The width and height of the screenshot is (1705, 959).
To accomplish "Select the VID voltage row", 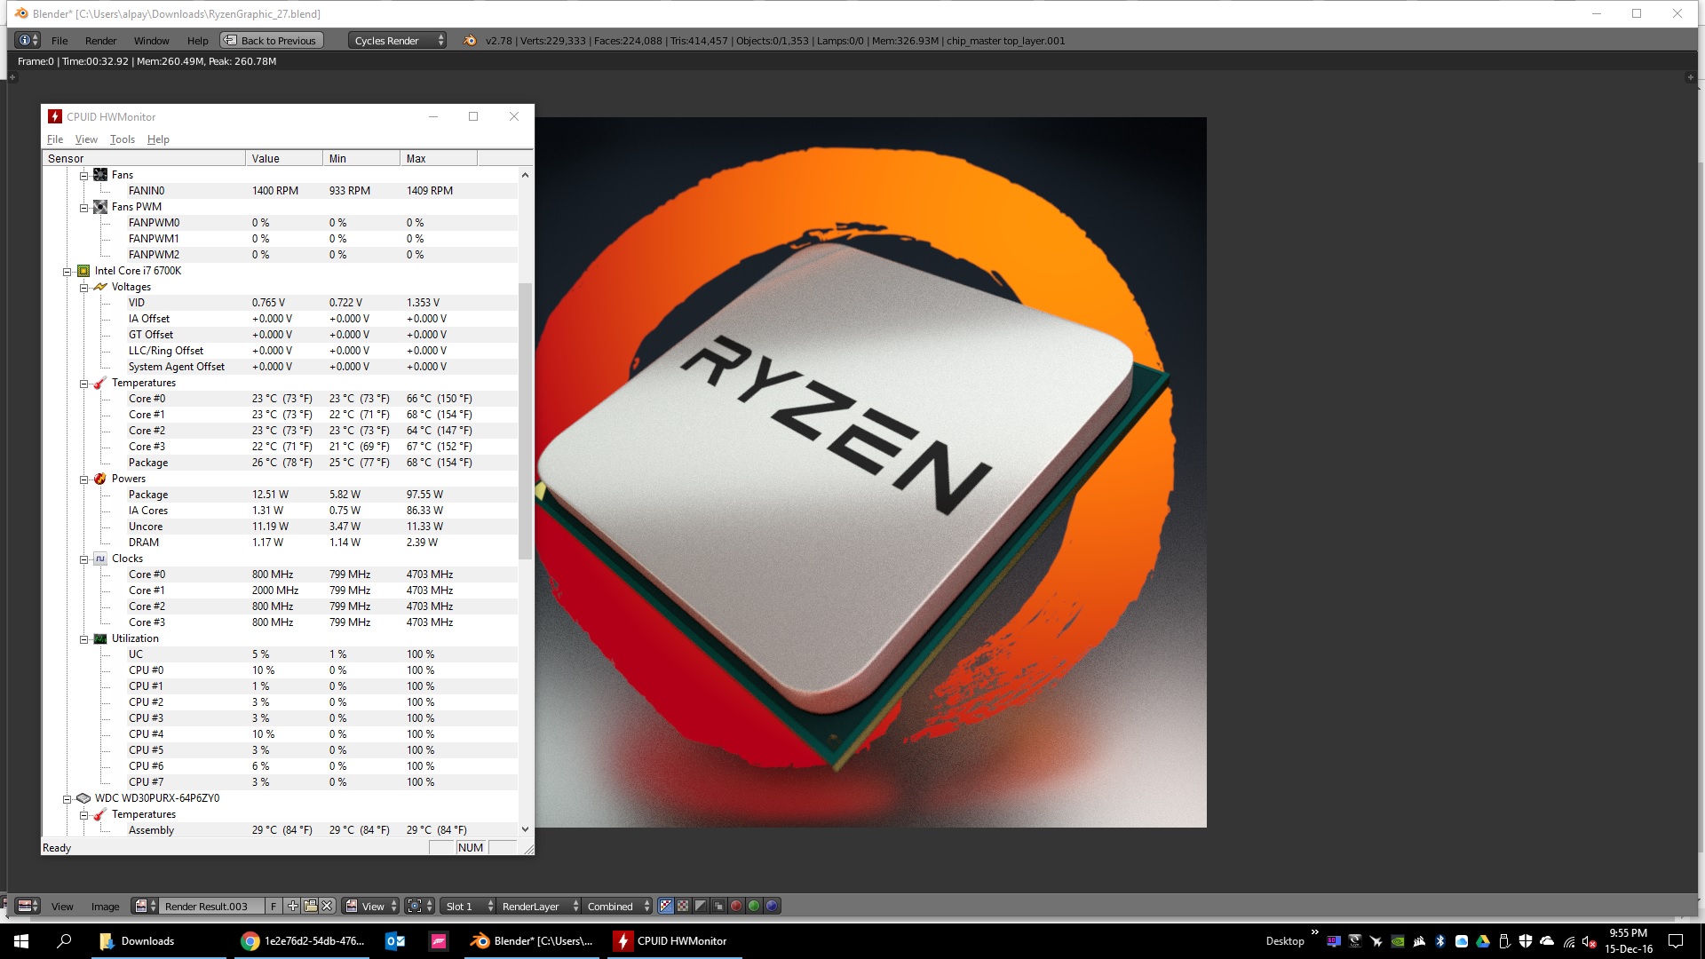I will [x=280, y=303].
